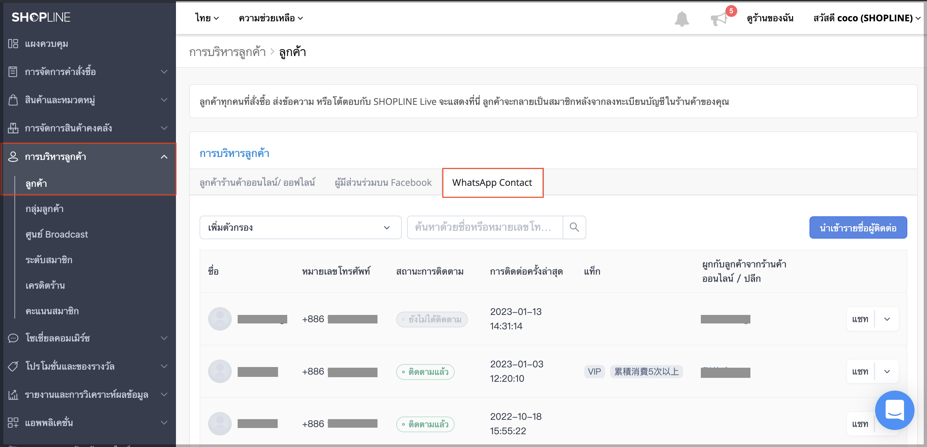Viewport: 927px width, 447px height.
Task: Click the first customer's avatar
Action: 220,319
